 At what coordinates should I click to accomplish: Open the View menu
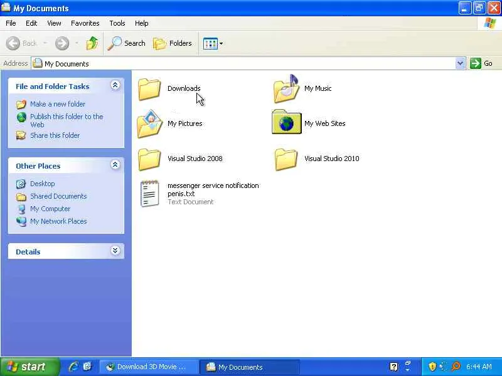coord(54,23)
